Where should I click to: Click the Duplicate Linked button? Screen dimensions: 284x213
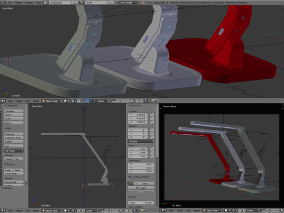point(14,138)
